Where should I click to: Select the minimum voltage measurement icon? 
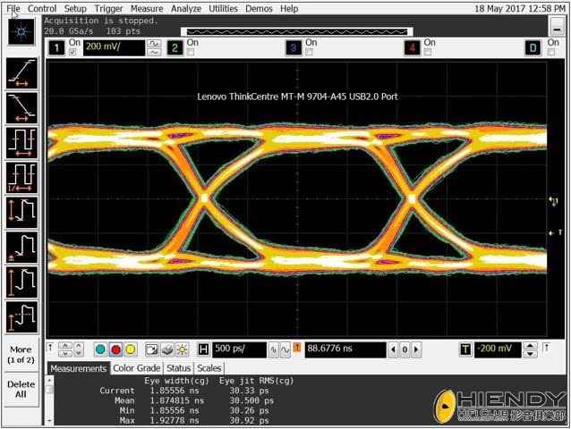(x=21, y=248)
